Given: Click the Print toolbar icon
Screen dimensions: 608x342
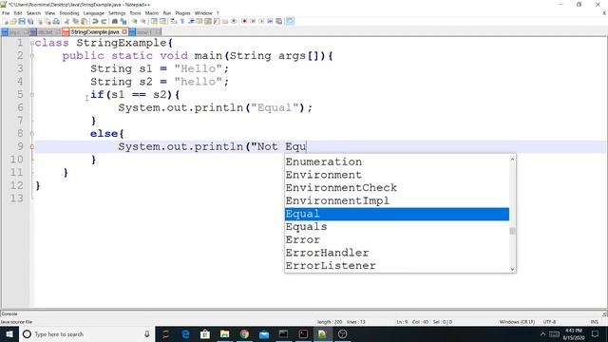Looking at the screenshot, I should click(56, 21).
